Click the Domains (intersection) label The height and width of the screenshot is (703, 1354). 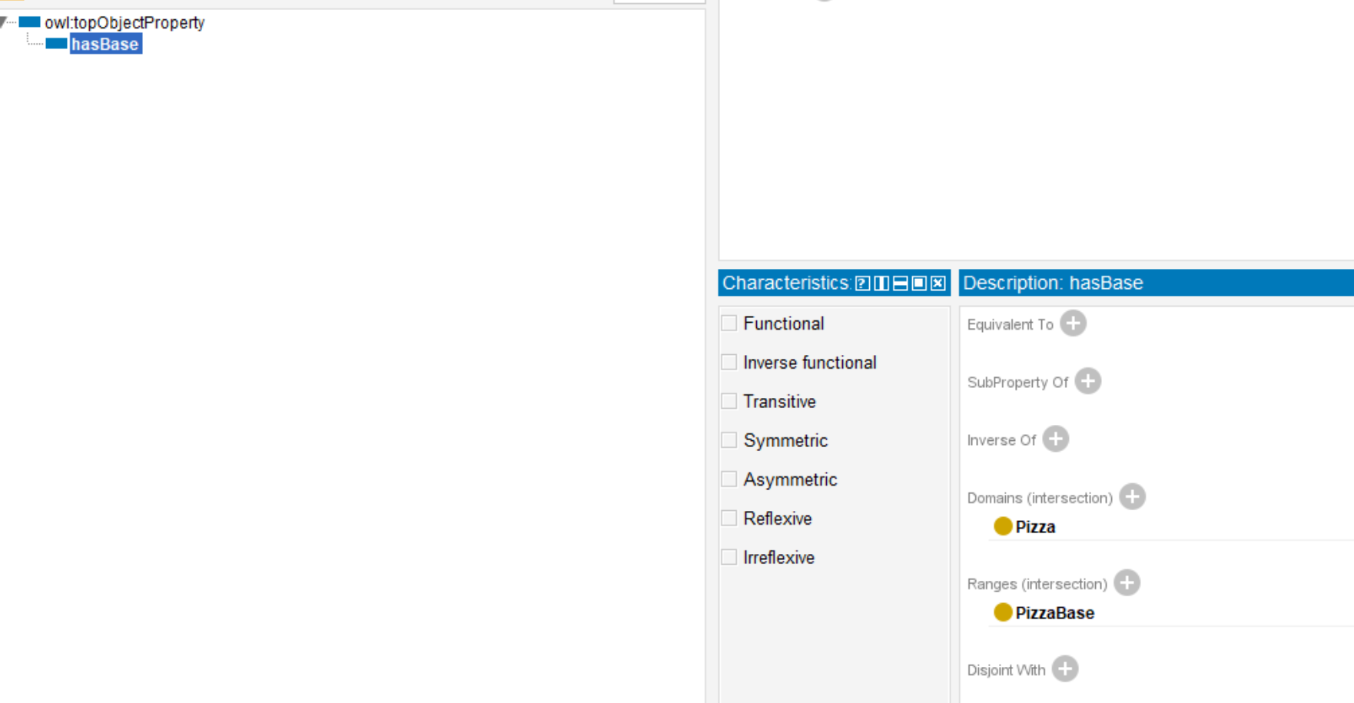(x=1040, y=498)
